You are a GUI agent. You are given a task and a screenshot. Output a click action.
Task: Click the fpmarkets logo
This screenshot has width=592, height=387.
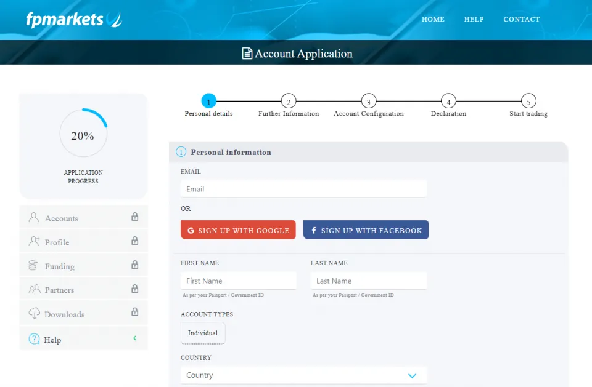click(x=74, y=20)
